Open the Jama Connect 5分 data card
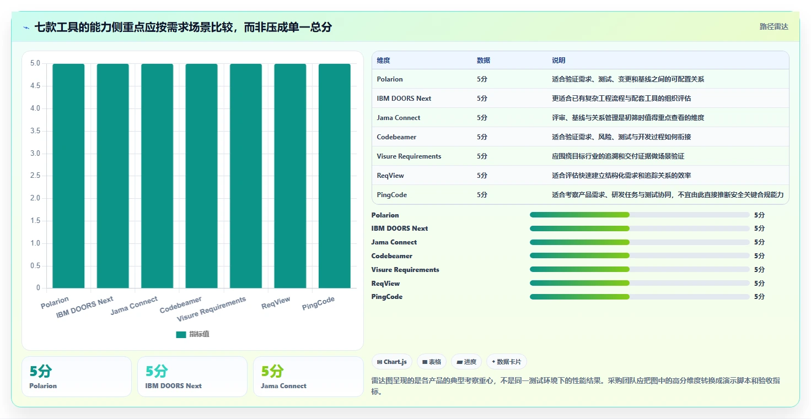This screenshot has height=419, width=811. 308,377
